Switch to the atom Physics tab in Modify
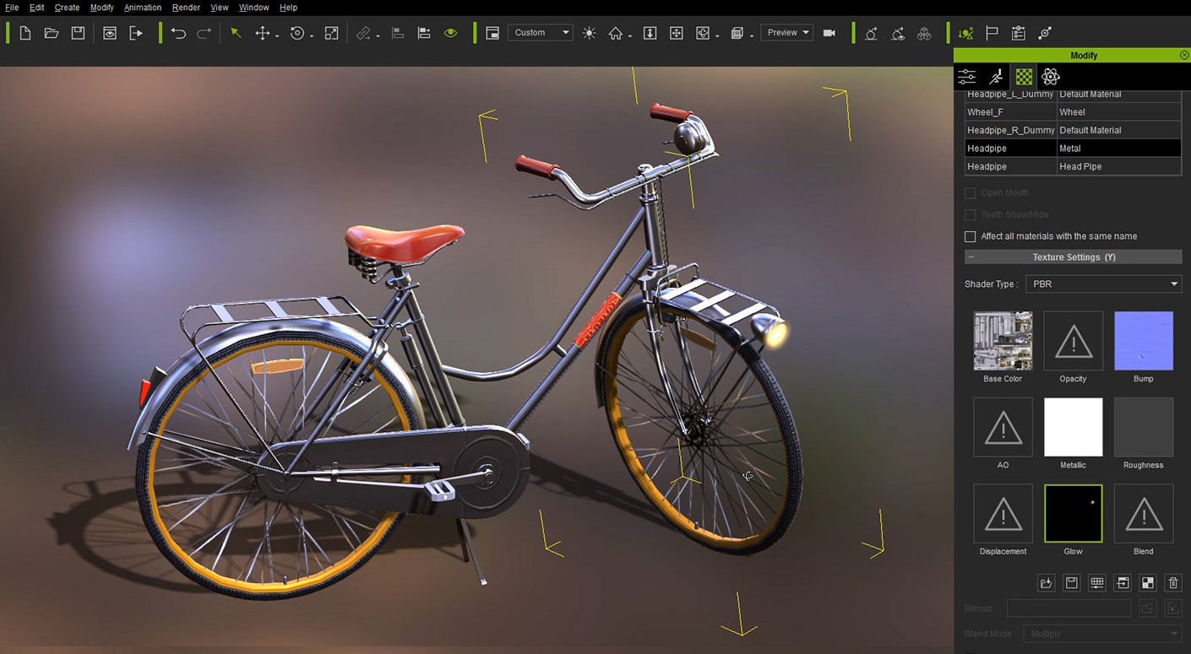The height and width of the screenshot is (654, 1191). (1051, 77)
